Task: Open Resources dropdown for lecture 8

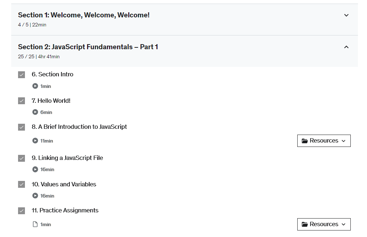Action: (x=324, y=141)
